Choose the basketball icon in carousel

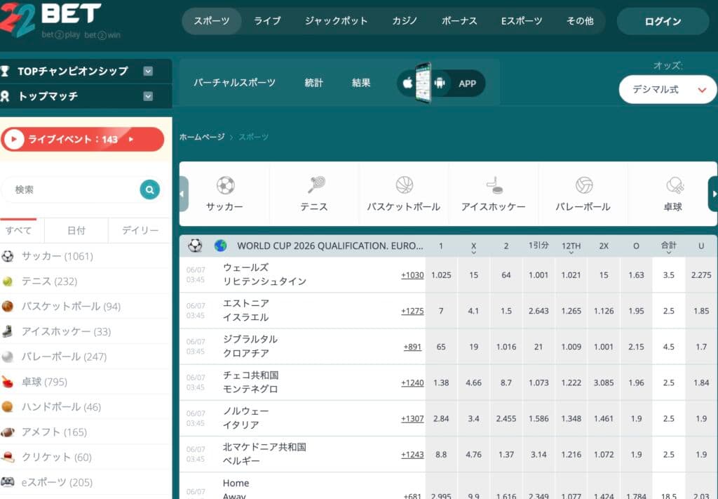(x=404, y=185)
